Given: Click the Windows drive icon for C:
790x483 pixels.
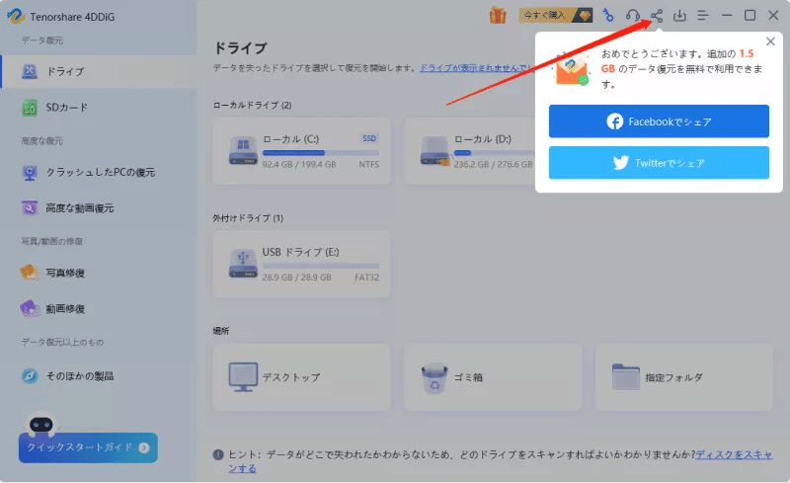Looking at the screenshot, I should pos(243,151).
